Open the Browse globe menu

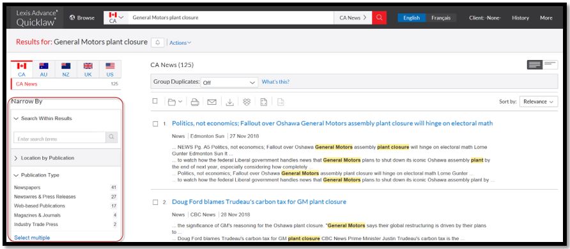coord(82,17)
